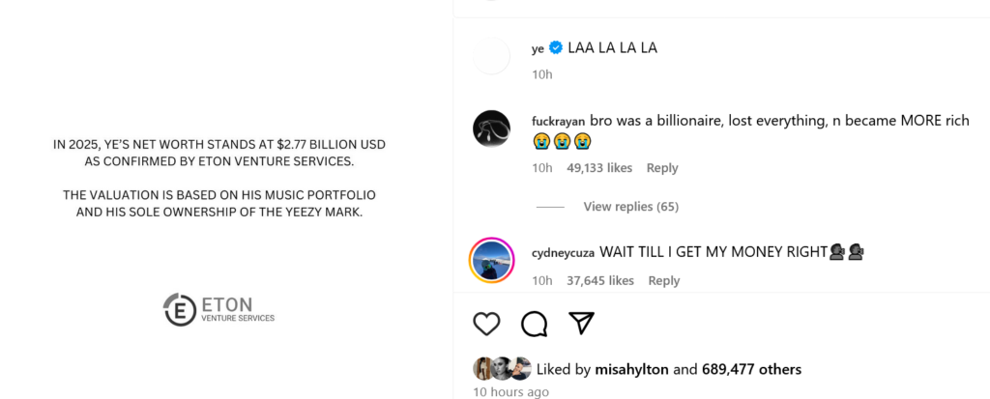This screenshot has width=990, height=399.
Task: Show the 37,645 likes on the comment
Action: pyautogui.click(x=600, y=280)
